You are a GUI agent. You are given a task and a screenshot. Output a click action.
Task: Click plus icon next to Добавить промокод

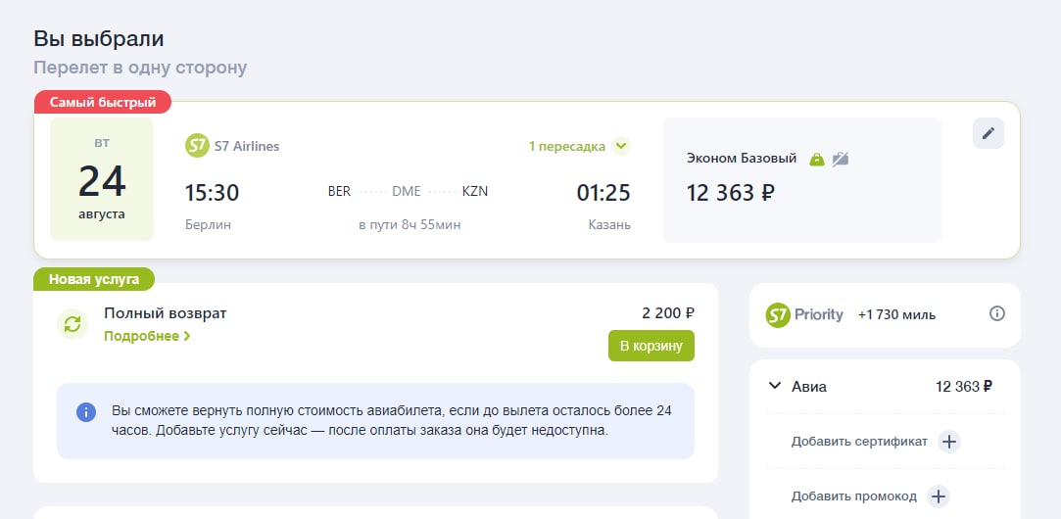pos(938,496)
